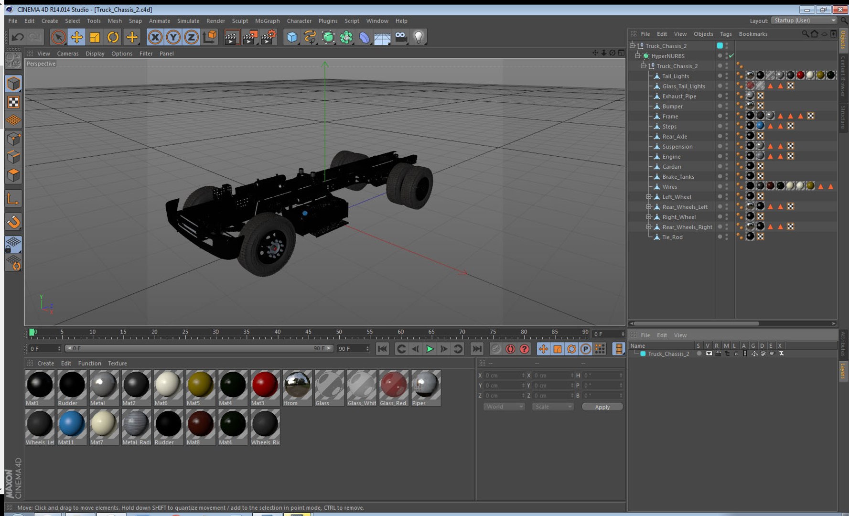Expand the Right_Wheel tree node
Viewport: 849px width, 516px height.
pyautogui.click(x=649, y=217)
